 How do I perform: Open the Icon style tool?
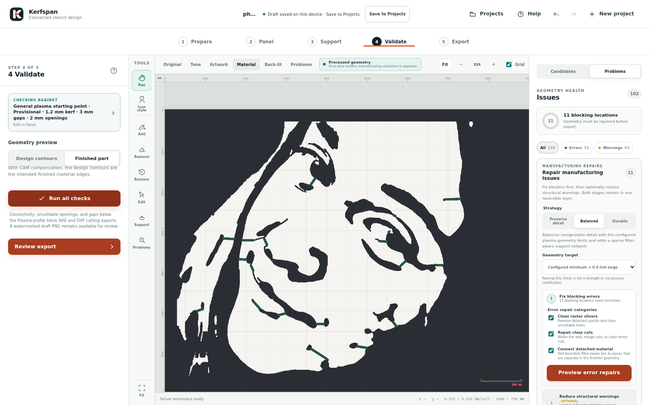coord(142,104)
